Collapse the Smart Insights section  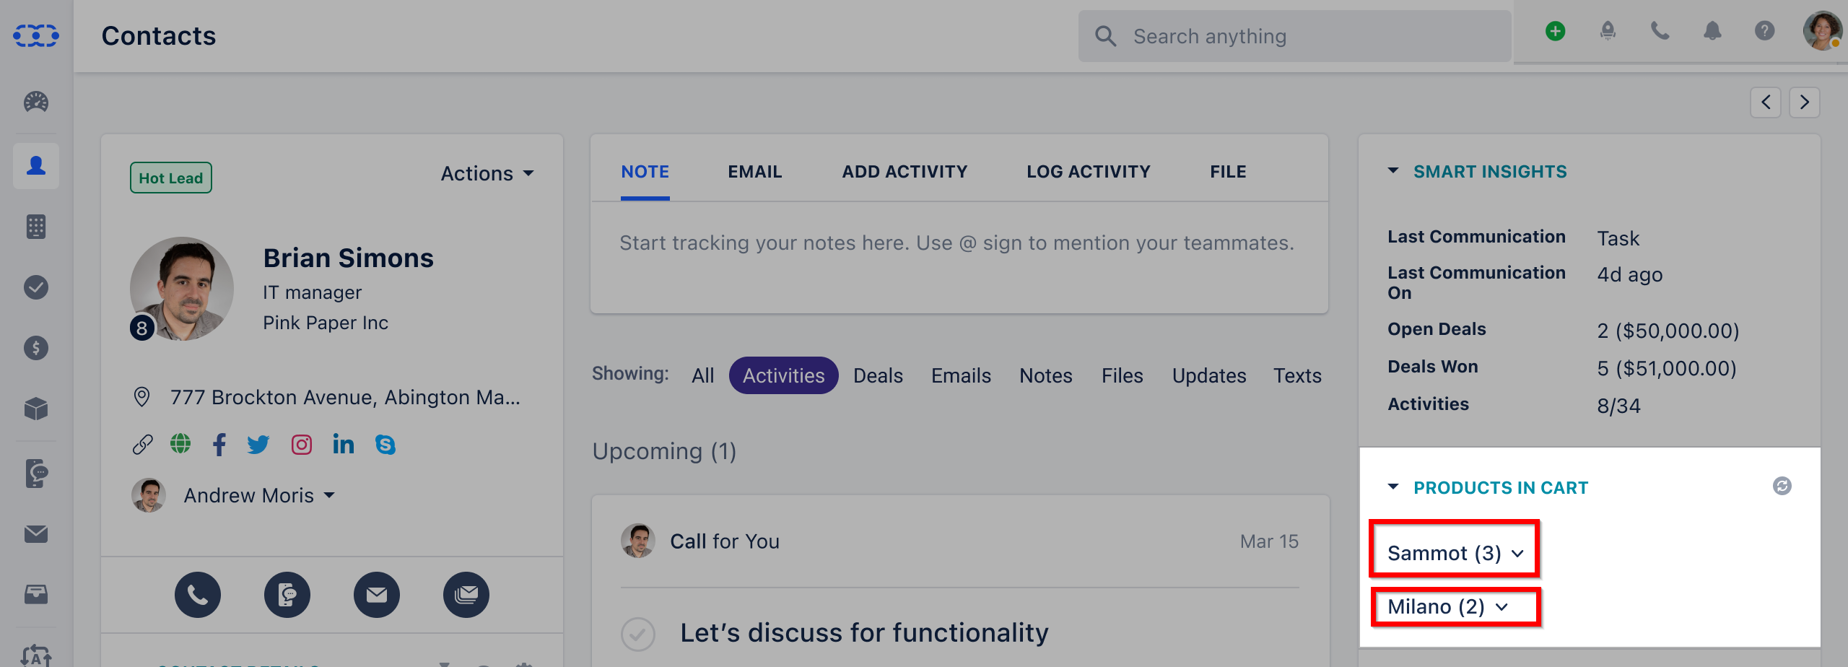[x=1393, y=171]
